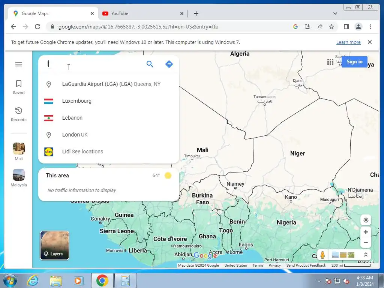The image size is (384, 288).
Task: Show your location on the map
Action: 366,220
